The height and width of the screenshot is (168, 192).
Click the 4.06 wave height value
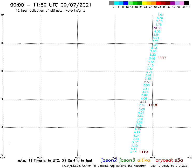click(144, 98)
